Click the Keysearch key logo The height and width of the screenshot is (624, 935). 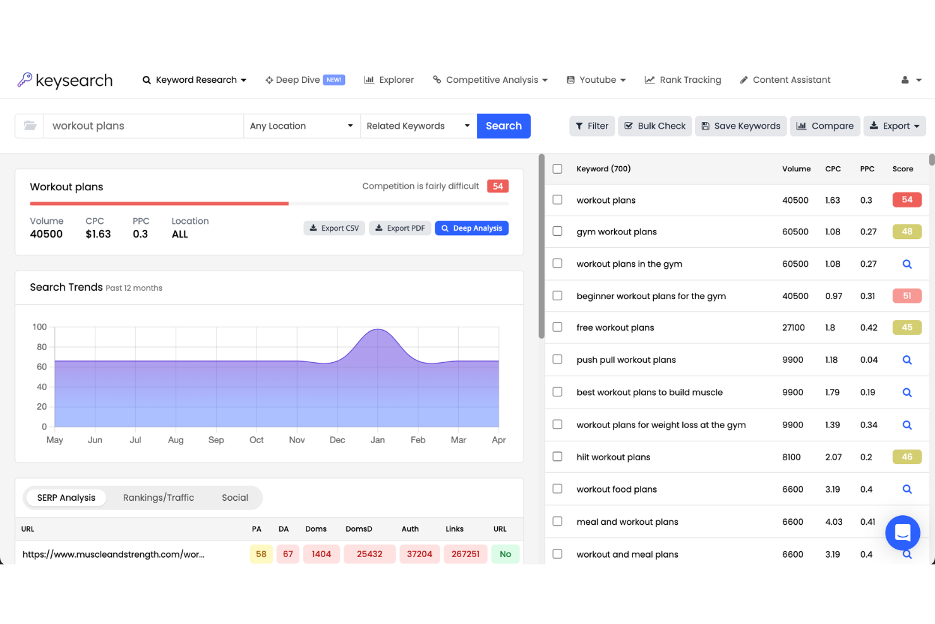click(x=23, y=80)
